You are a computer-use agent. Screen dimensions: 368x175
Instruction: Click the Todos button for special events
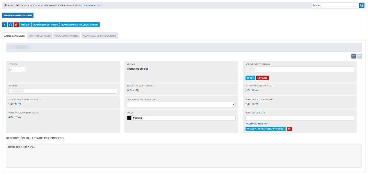(x=250, y=78)
